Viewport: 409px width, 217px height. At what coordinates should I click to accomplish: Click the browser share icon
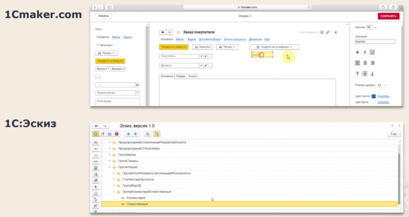pos(383,7)
